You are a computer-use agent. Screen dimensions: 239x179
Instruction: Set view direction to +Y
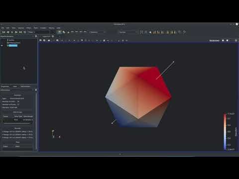[163, 32]
